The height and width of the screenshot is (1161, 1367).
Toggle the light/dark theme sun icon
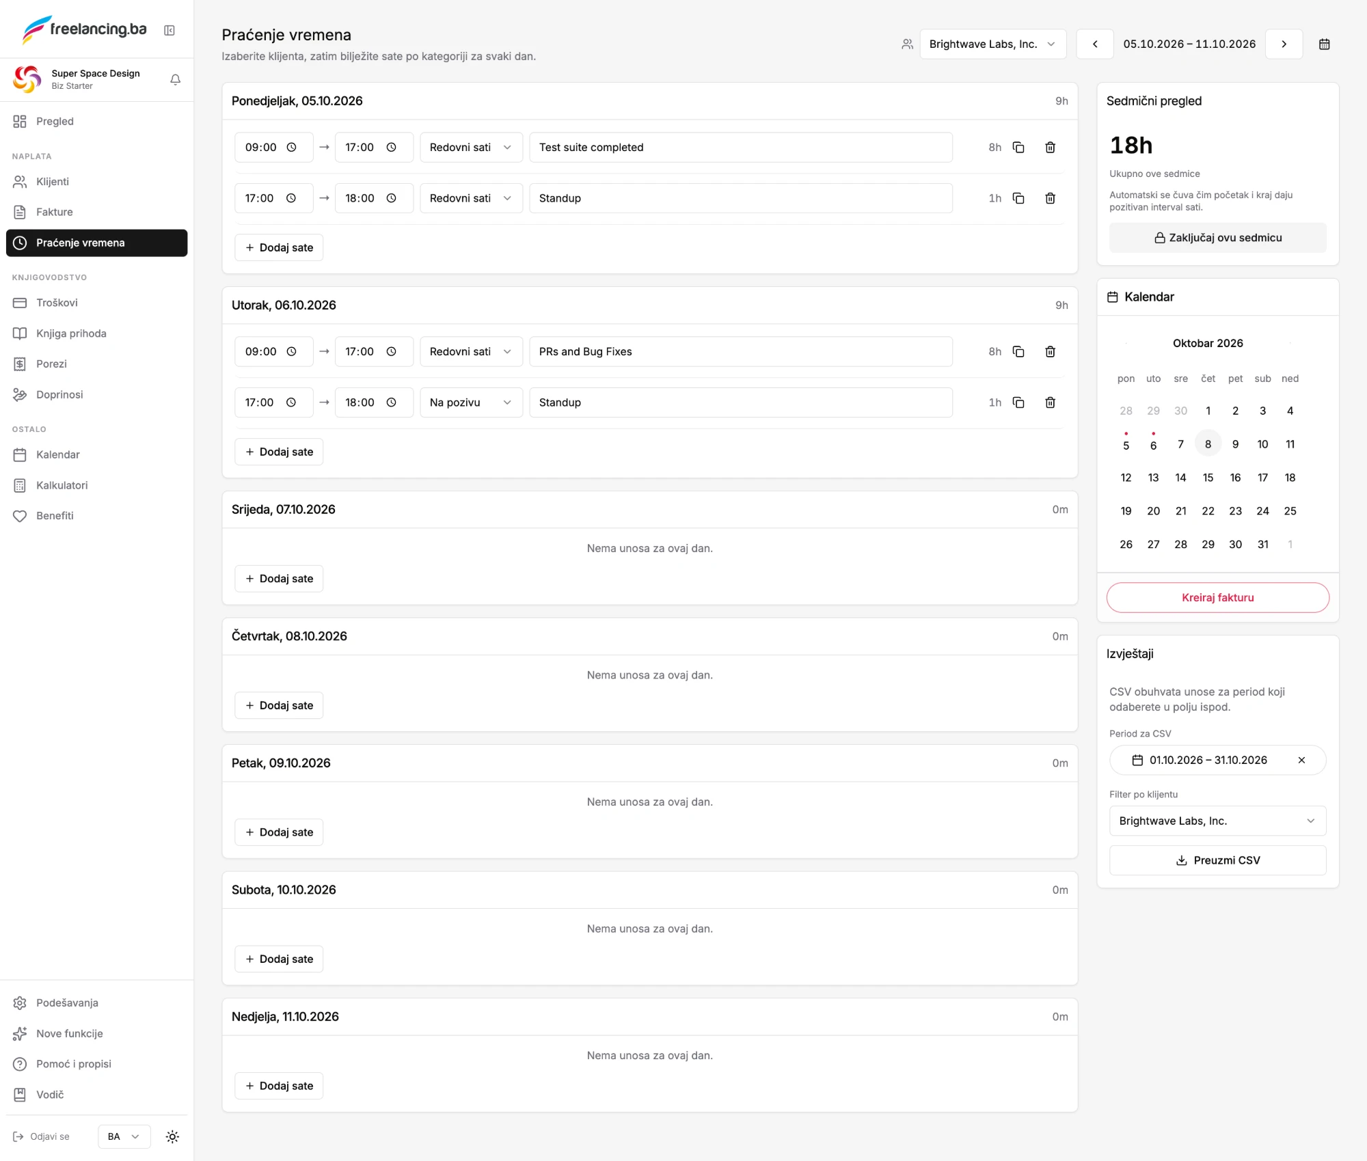click(x=172, y=1136)
